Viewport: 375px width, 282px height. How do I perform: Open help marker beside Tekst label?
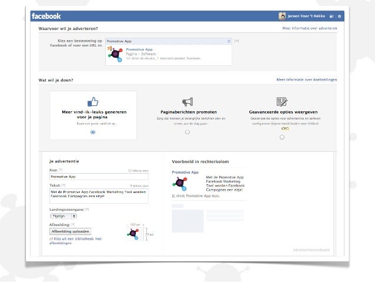point(63,185)
